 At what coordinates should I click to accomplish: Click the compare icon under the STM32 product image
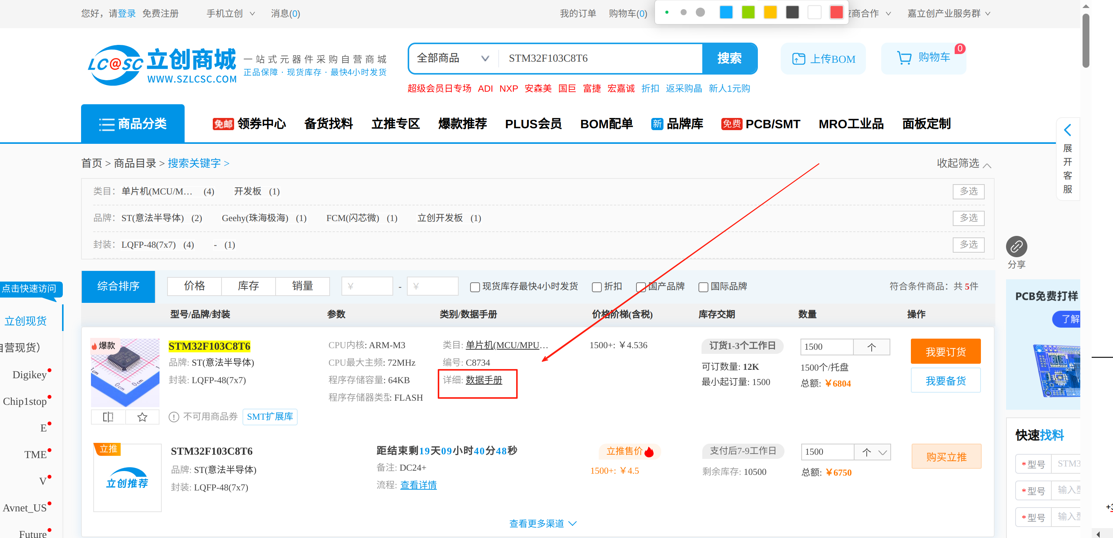click(108, 417)
